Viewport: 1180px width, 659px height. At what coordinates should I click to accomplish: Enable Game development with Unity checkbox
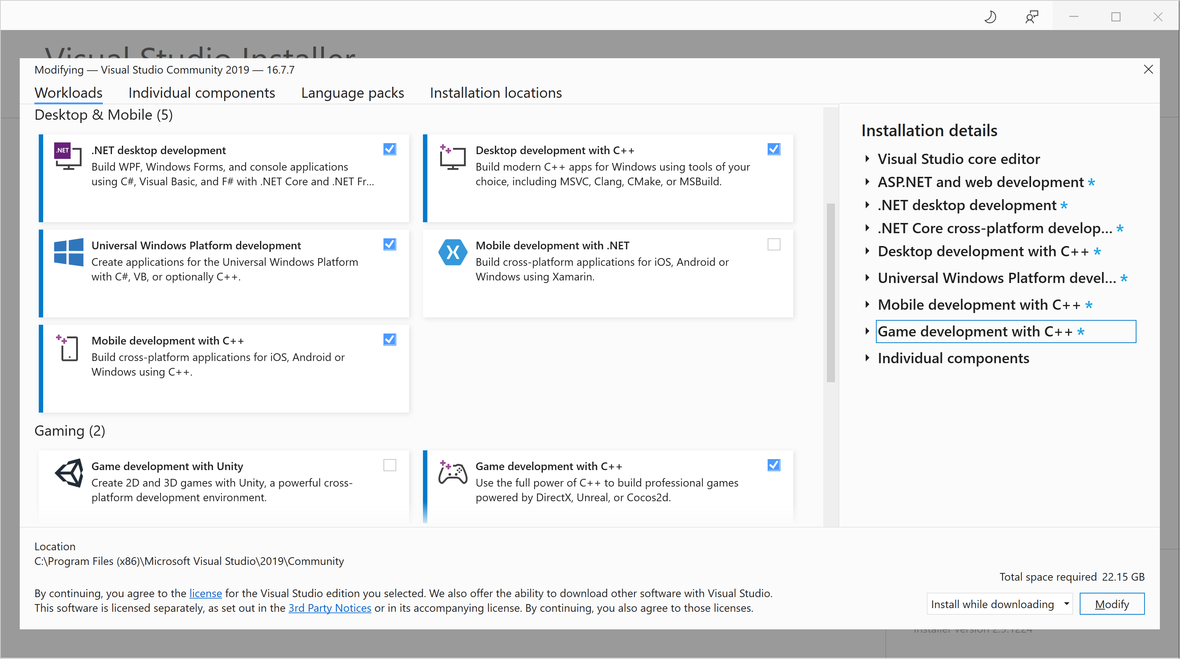(390, 465)
